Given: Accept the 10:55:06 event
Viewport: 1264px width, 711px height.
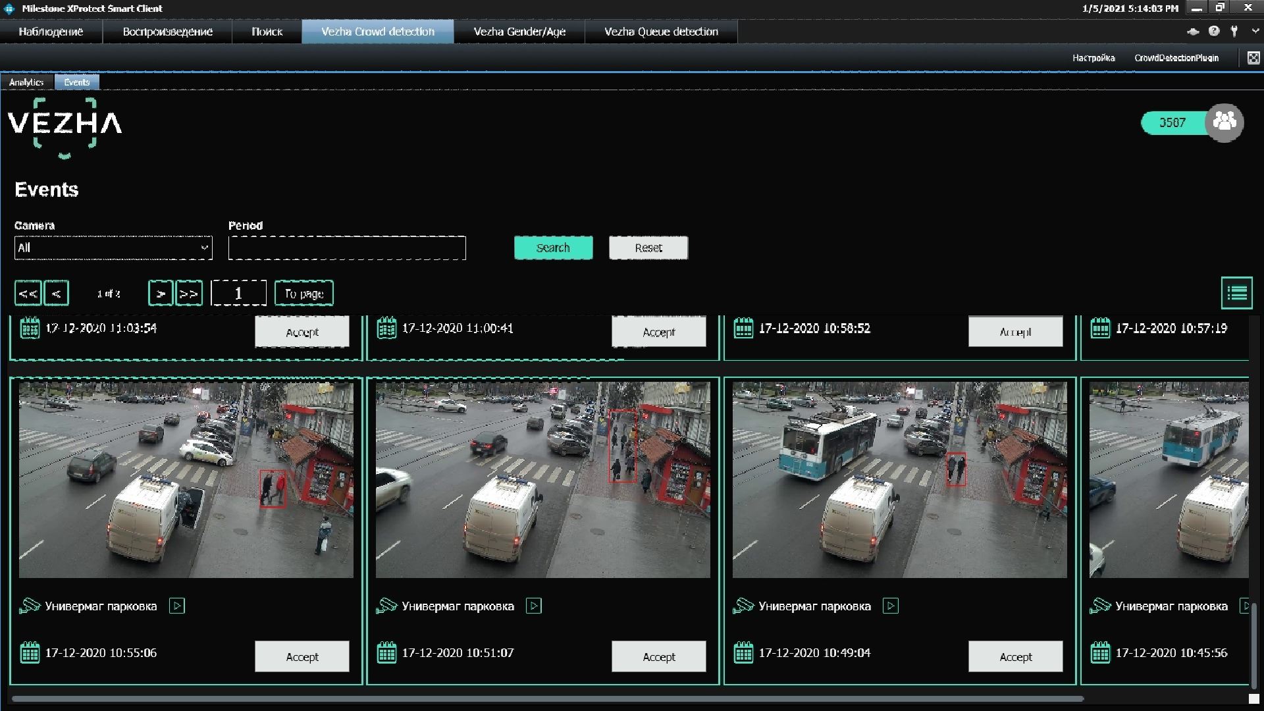Looking at the screenshot, I should pos(302,656).
